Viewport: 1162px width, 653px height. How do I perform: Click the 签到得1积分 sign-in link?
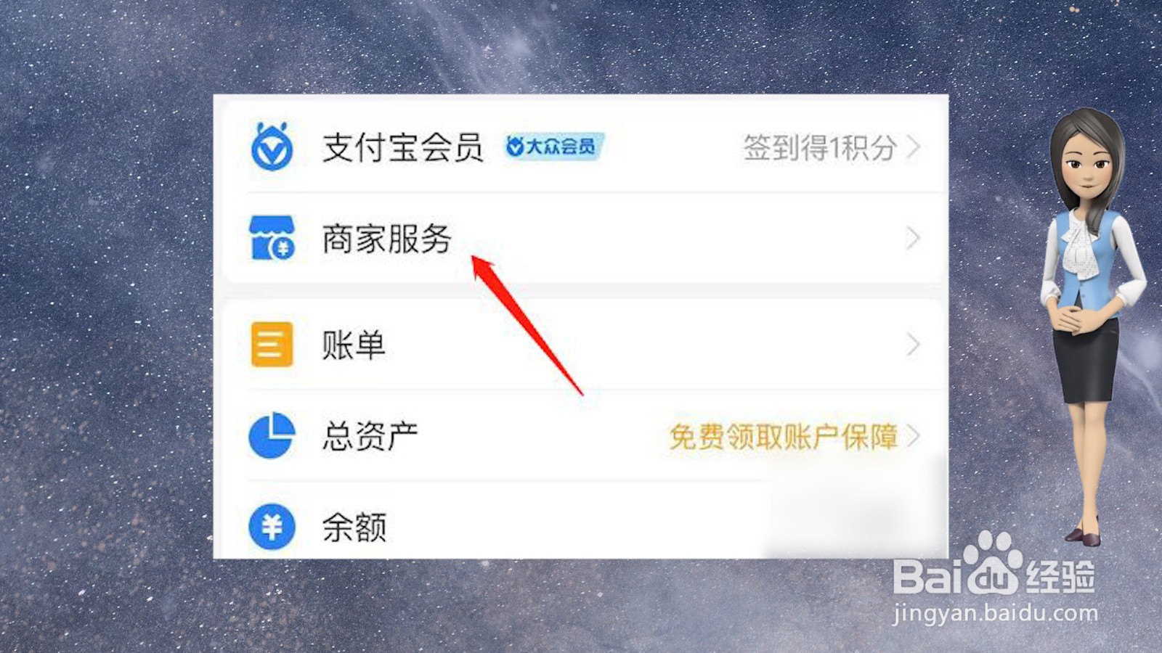pyautogui.click(x=819, y=147)
